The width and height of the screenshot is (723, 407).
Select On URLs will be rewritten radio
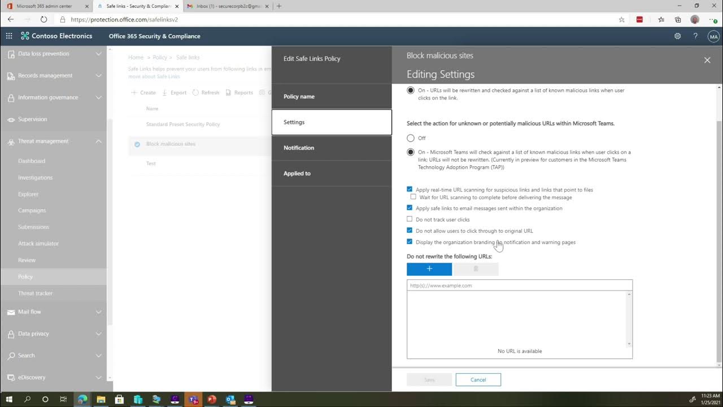coord(411,90)
